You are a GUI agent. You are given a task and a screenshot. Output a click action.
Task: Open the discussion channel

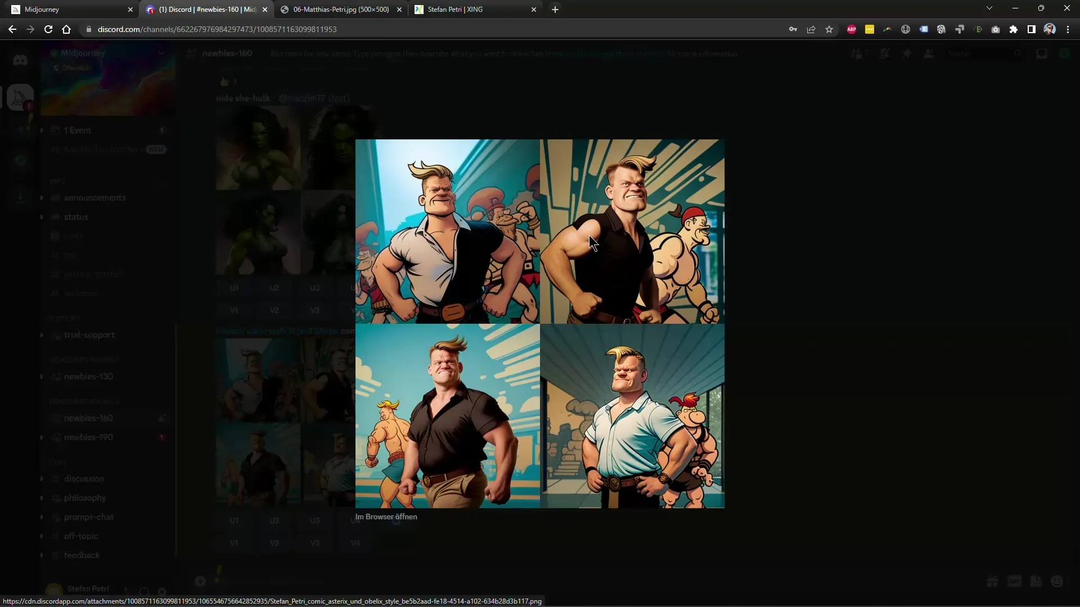click(x=107, y=479)
